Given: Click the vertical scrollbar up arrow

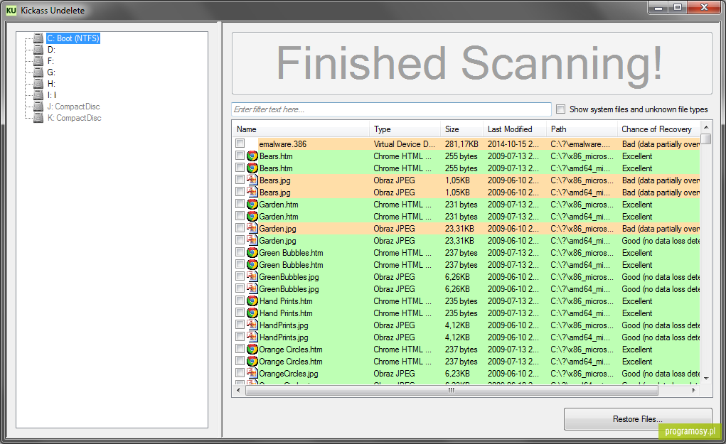Looking at the screenshot, I should click(x=706, y=127).
